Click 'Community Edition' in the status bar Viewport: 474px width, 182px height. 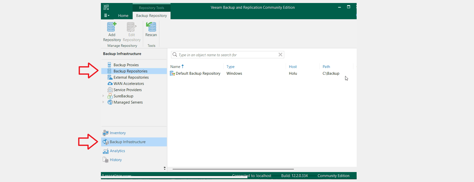333,176
